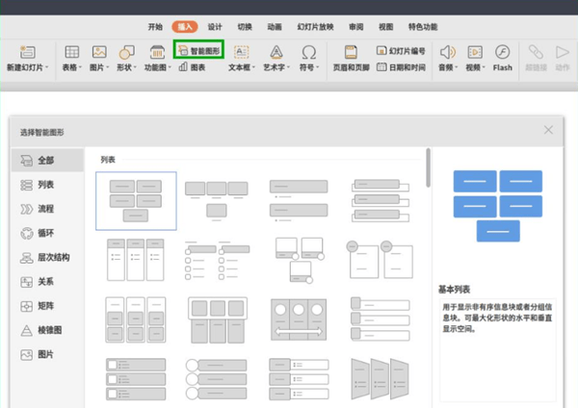Insert a chart with 图表

click(x=192, y=67)
